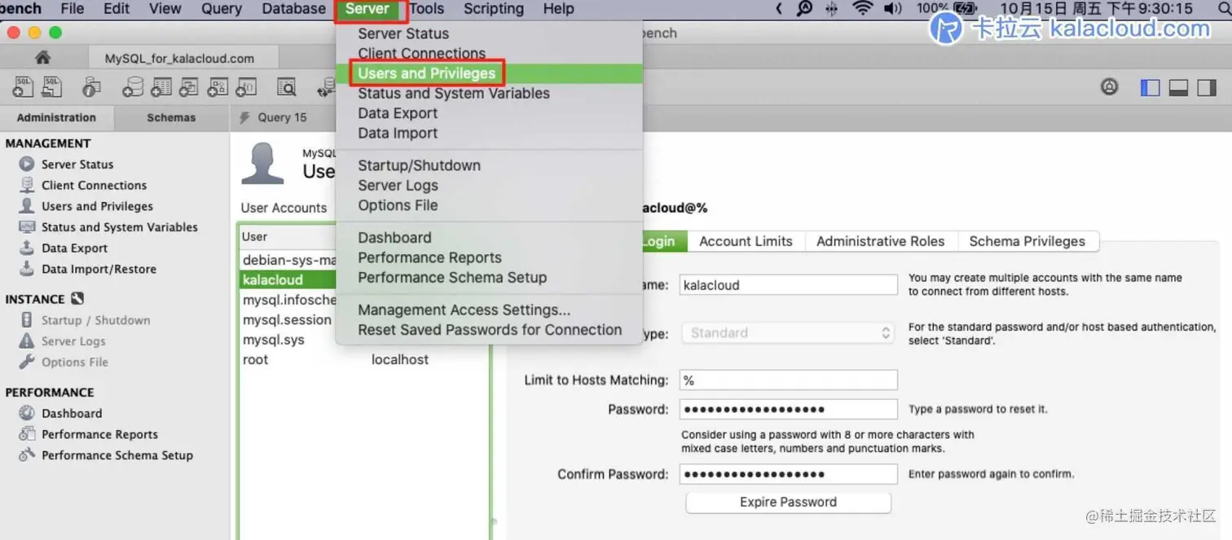The image size is (1232, 540).
Task: Create a new SQL tab via toolbar icon
Action: pyautogui.click(x=23, y=86)
